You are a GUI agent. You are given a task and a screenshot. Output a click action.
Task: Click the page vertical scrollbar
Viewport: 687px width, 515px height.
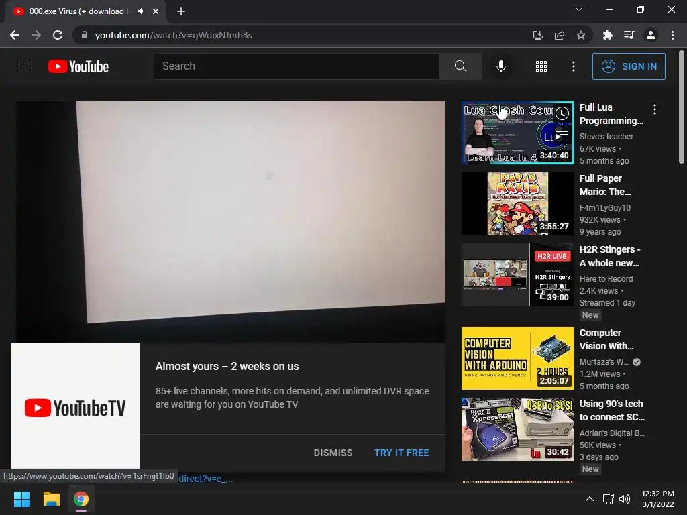682,107
